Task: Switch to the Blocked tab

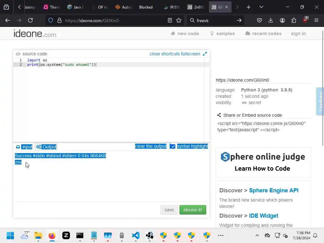Action: tap(146, 7)
